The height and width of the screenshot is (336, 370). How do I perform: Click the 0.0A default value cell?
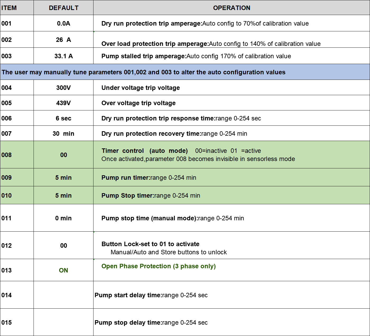click(x=63, y=23)
